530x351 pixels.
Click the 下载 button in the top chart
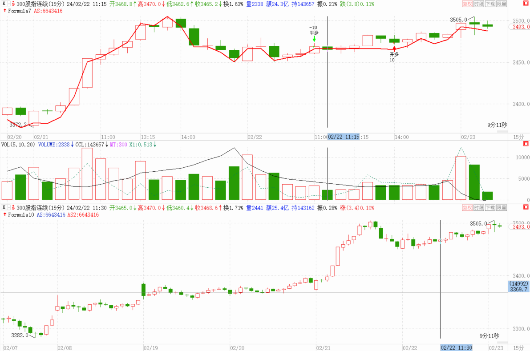click(x=490, y=4)
